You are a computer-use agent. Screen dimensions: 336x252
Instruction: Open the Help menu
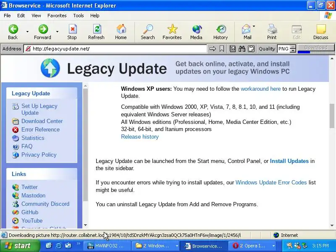click(95, 16)
